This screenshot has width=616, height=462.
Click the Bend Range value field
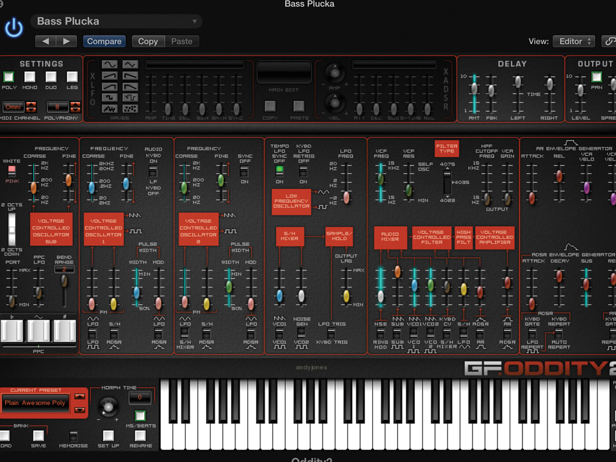pos(64,269)
